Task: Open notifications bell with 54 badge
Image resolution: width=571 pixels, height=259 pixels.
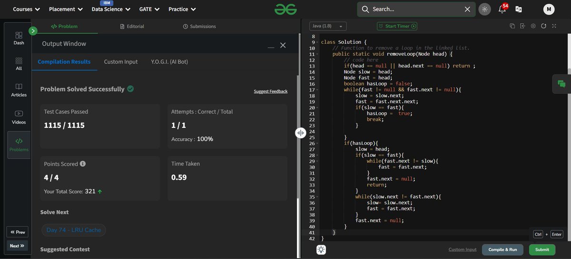Action: click(502, 9)
